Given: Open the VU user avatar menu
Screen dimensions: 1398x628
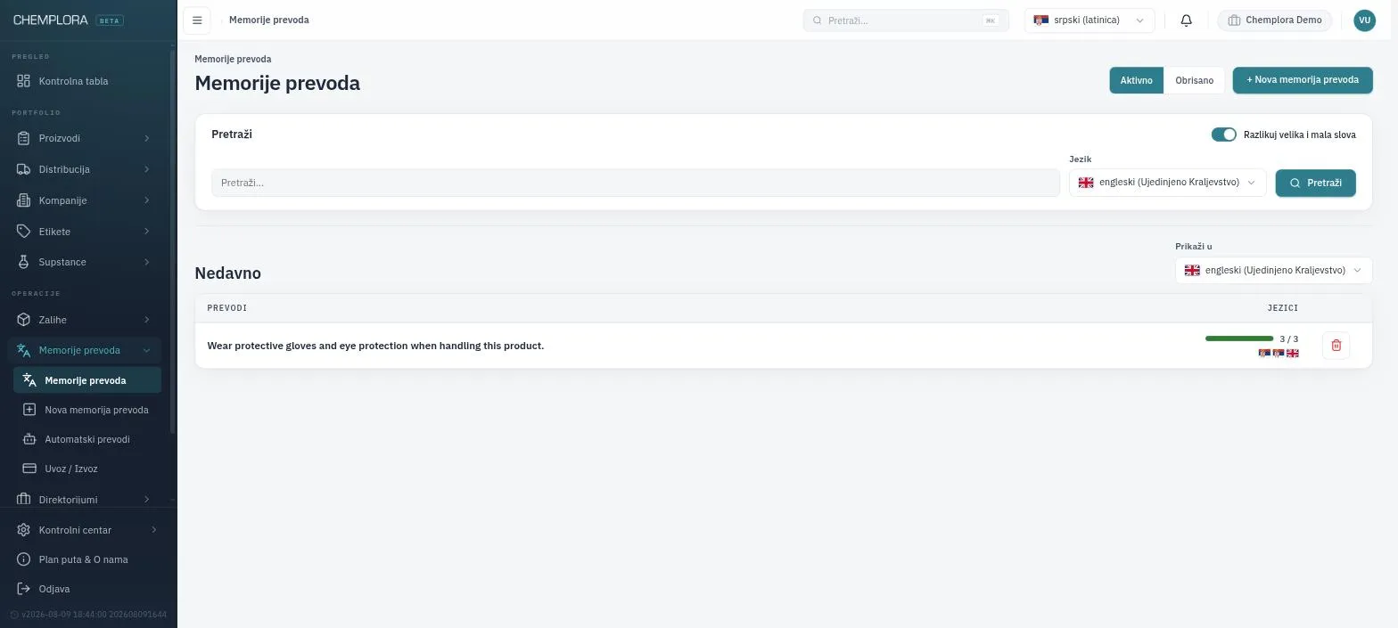Looking at the screenshot, I should point(1364,20).
